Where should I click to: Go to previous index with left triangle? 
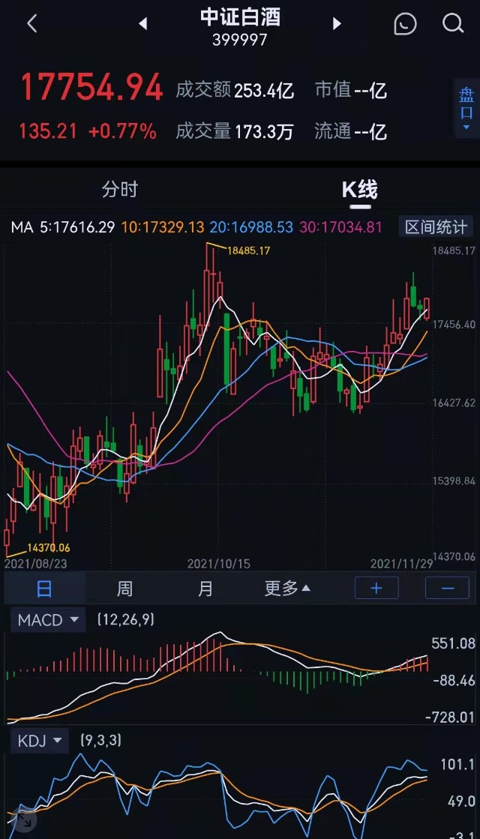(143, 23)
